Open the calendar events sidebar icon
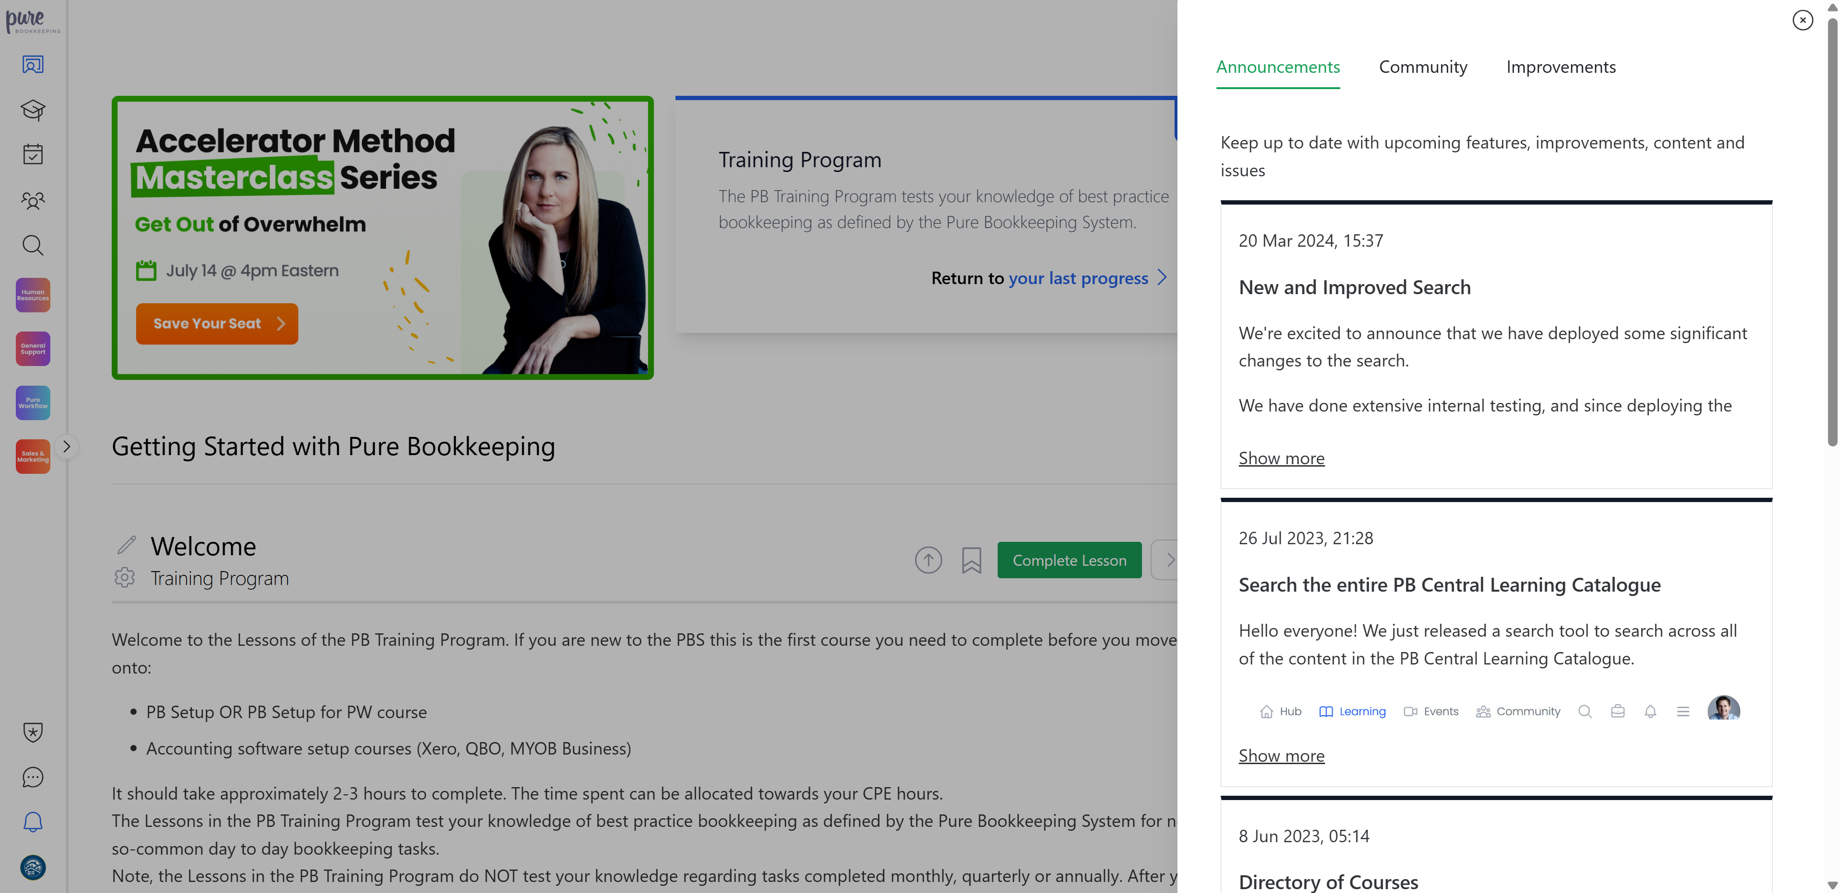The width and height of the screenshot is (1840, 893). pyautogui.click(x=33, y=154)
